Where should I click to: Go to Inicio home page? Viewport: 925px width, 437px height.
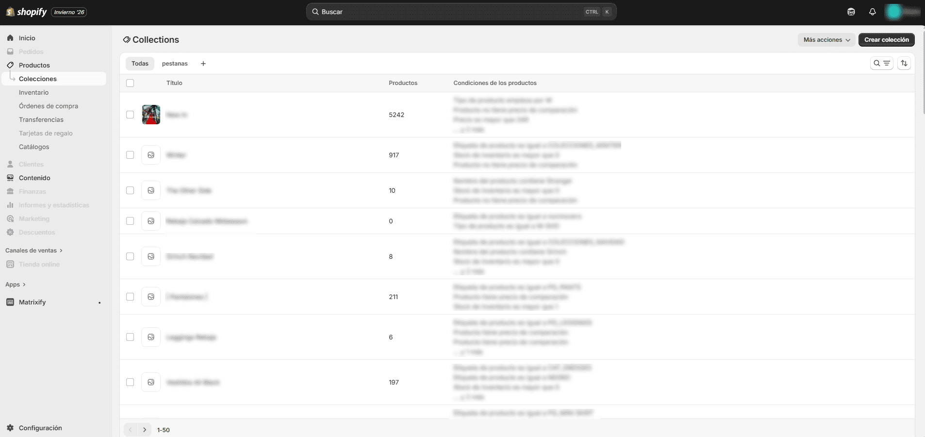(27, 38)
